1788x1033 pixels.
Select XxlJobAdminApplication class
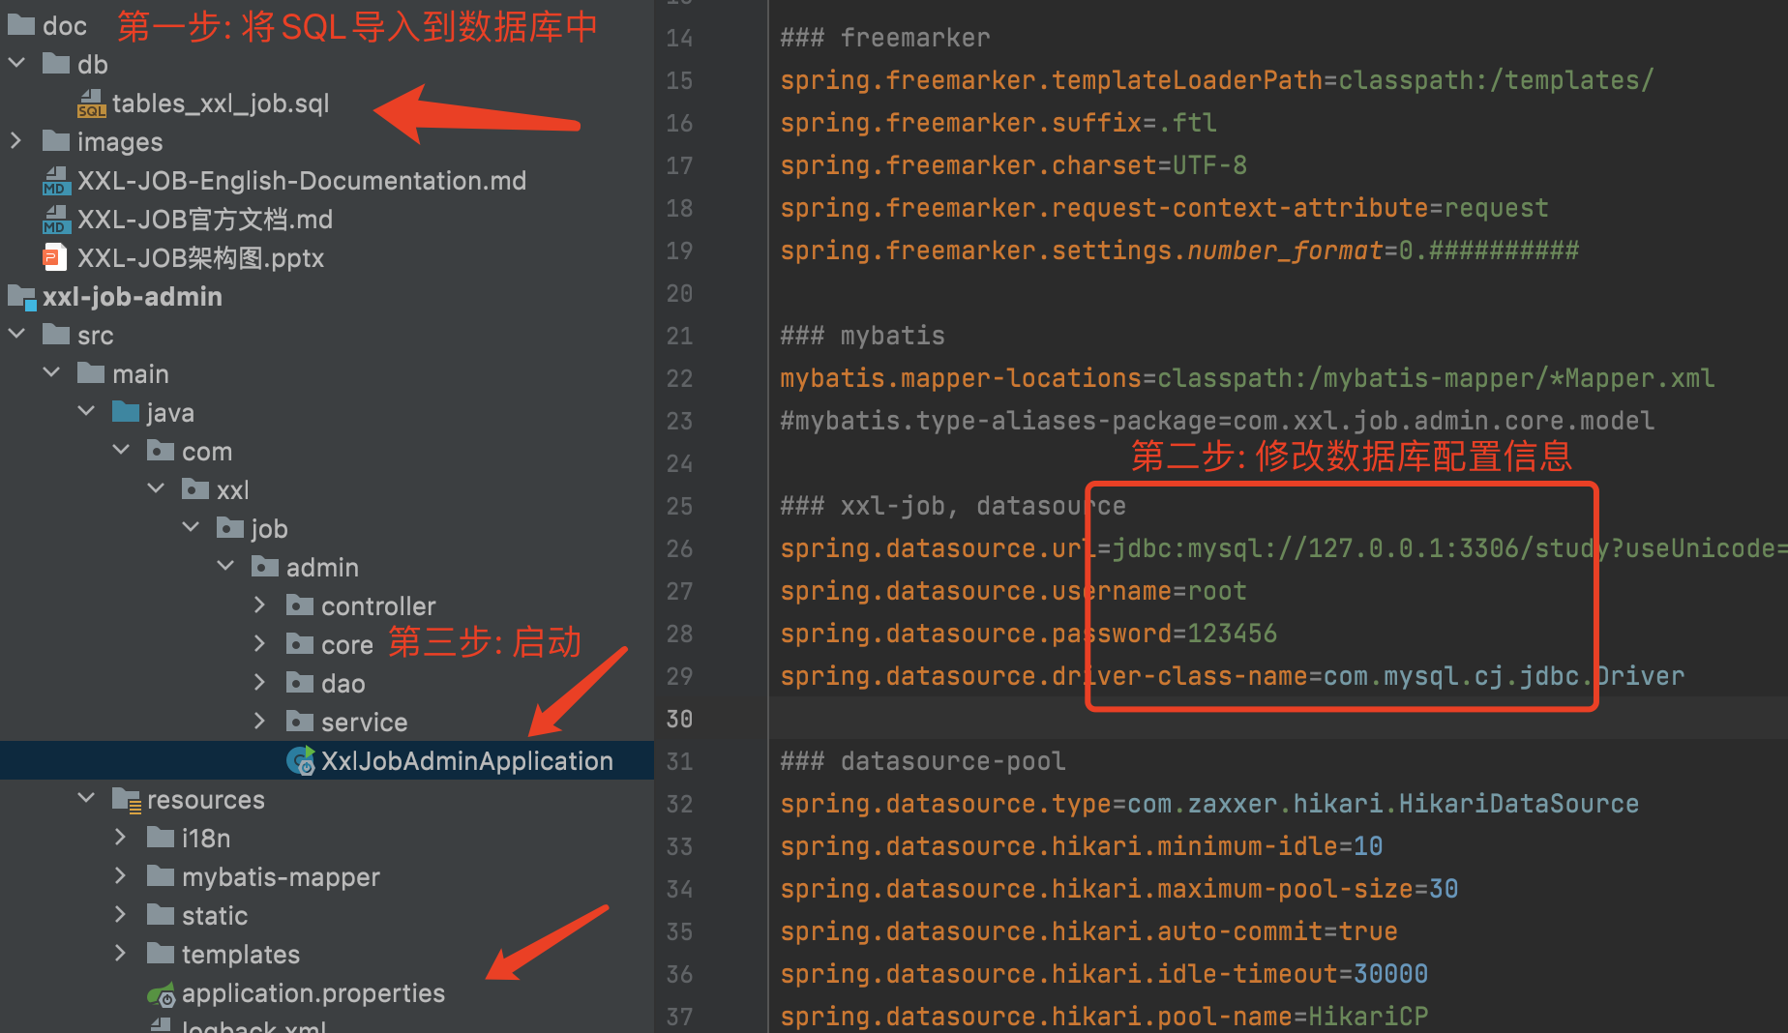[466, 761]
